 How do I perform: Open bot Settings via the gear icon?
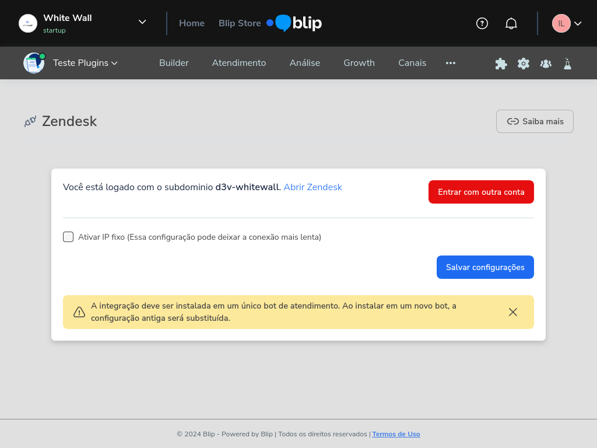(x=523, y=63)
